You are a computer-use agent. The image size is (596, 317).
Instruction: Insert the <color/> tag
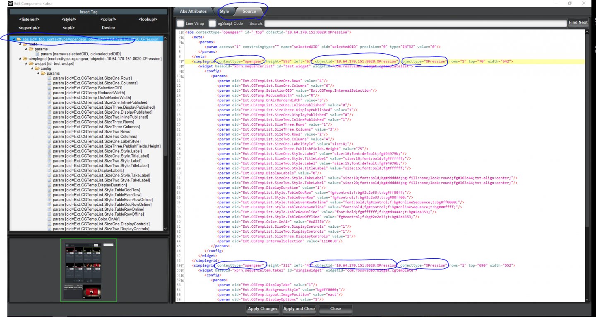pyautogui.click(x=108, y=19)
